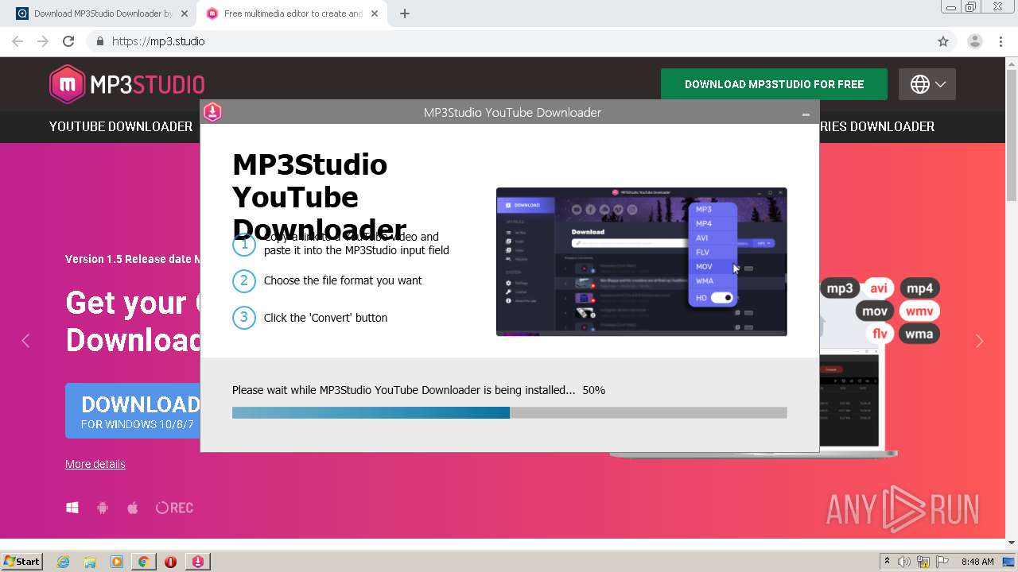1018x572 pixels.
Task: Click the MP3Studio installer taskbar icon
Action: click(198, 562)
